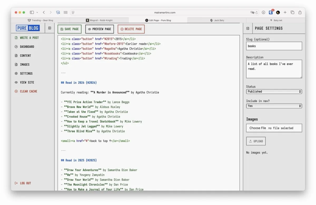Open a new Safari tab
The width and height of the screenshot is (316, 205).
285,12
